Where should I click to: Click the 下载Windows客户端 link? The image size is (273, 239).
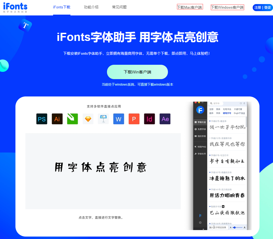point(227,7)
